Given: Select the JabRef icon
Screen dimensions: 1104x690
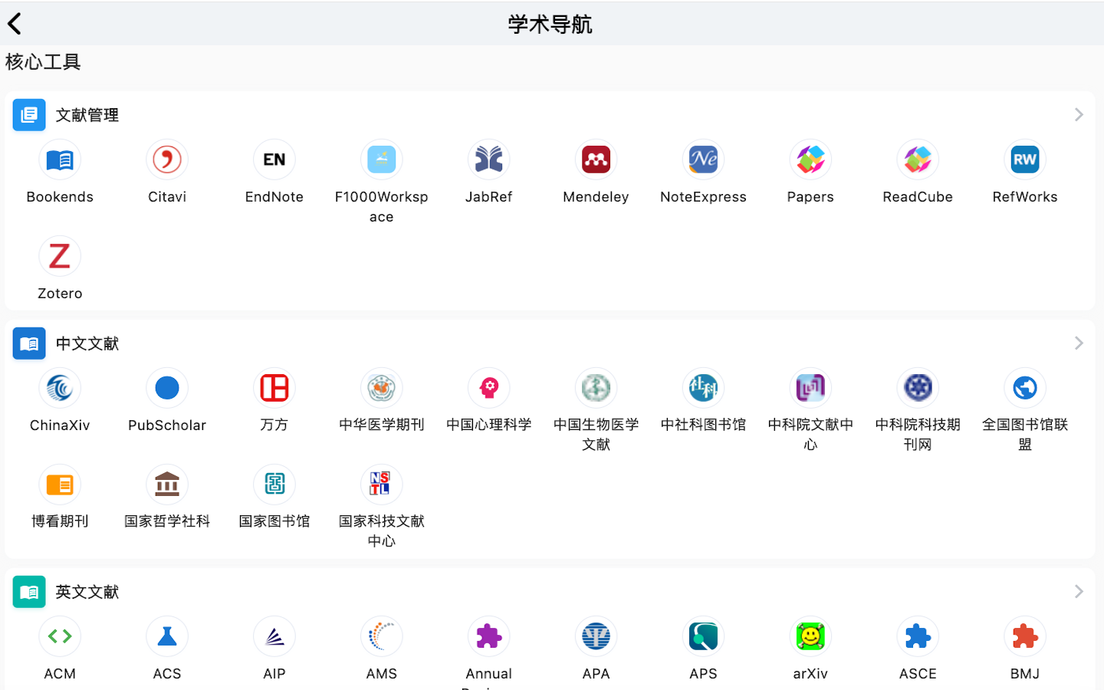Looking at the screenshot, I should point(489,159).
